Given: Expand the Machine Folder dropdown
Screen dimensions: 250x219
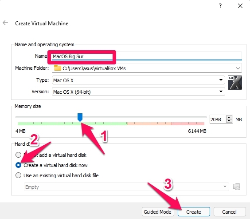Looking at the screenshot, I should [238, 68].
